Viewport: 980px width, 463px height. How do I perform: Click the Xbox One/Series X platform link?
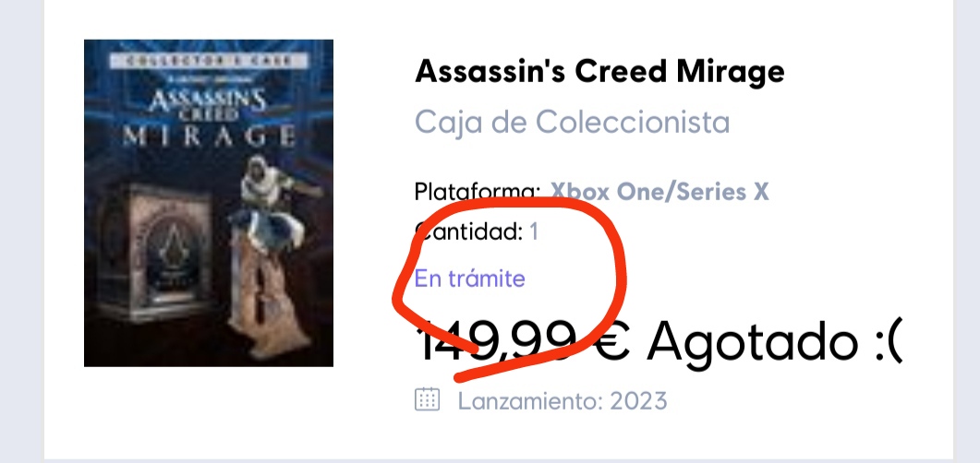click(x=659, y=192)
